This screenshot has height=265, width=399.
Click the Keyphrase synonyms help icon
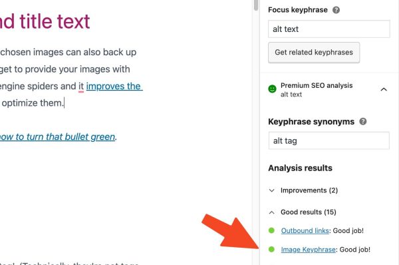coord(363,122)
